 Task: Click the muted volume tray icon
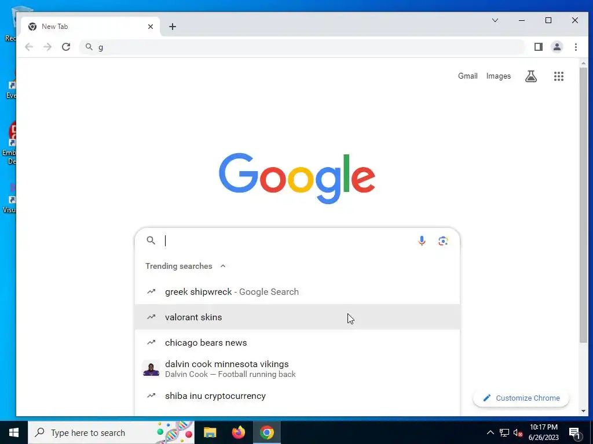pyautogui.click(x=518, y=432)
